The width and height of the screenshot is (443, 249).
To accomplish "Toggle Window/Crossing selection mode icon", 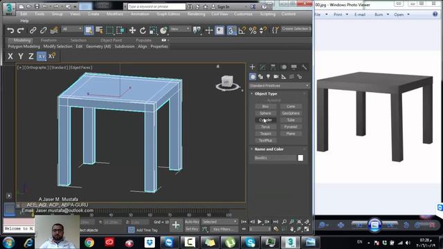I will tap(120, 30).
